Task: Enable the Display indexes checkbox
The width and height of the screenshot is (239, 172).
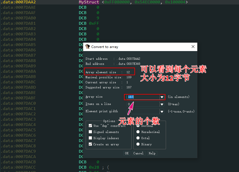Action: point(90,138)
